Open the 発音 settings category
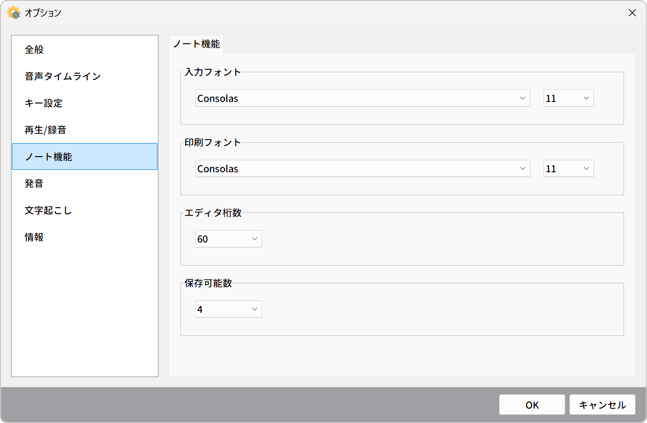The image size is (647, 423). pos(85,183)
